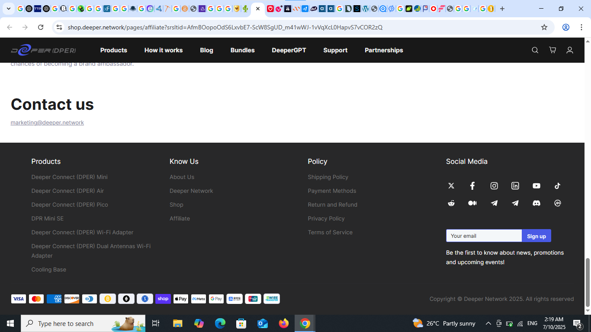The width and height of the screenshot is (591, 332).
Task: Click the Chrome address bar URL
Action: [225, 27]
